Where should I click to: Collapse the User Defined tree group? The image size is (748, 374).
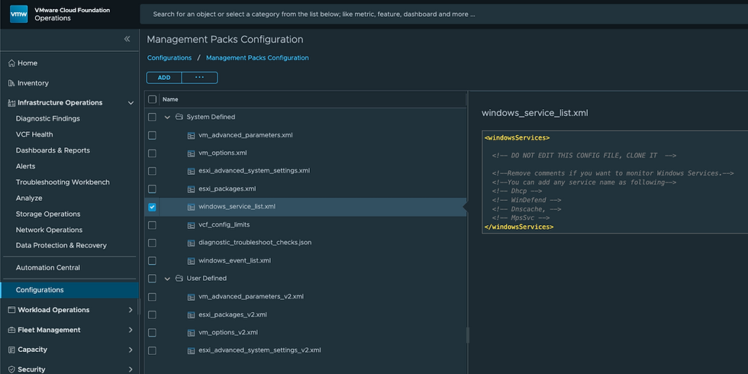coord(167,279)
